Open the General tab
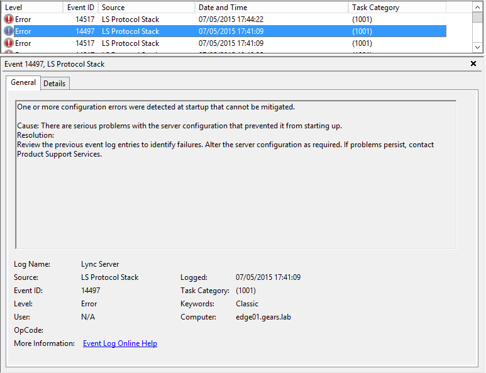The height and width of the screenshot is (373, 486). 23,82
